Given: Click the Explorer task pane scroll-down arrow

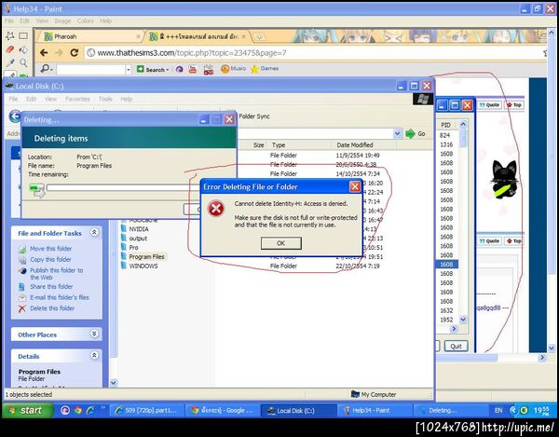Looking at the screenshot, I should (x=114, y=383).
